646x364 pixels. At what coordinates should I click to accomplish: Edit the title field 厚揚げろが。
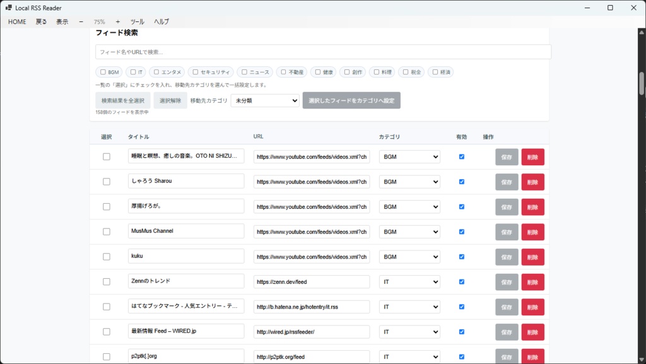tap(186, 206)
